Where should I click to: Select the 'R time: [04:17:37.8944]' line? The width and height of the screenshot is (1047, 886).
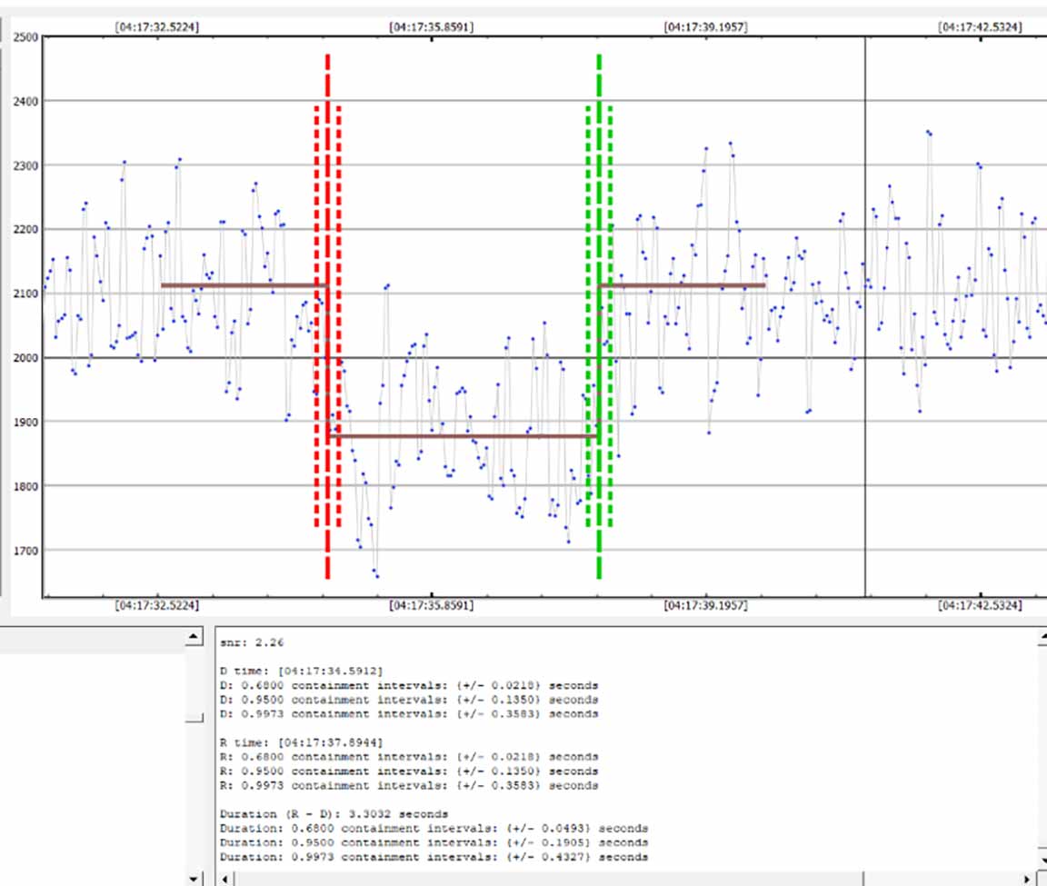[301, 742]
